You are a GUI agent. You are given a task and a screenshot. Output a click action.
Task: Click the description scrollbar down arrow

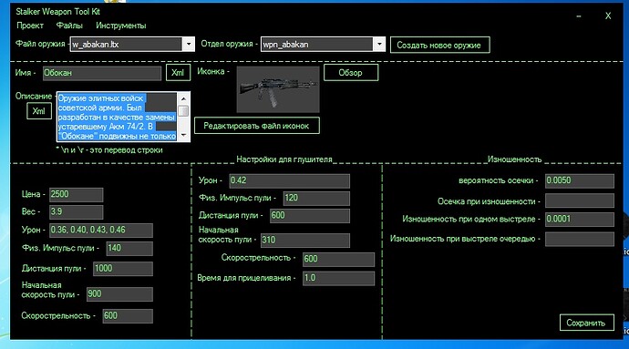[x=183, y=135]
